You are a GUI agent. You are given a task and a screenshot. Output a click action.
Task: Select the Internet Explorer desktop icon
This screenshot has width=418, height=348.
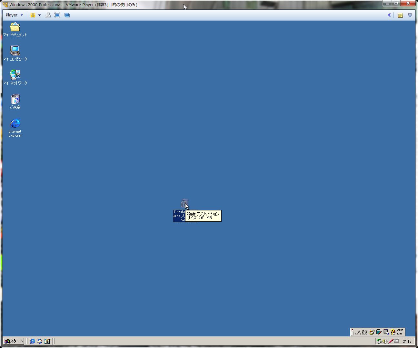point(15,128)
